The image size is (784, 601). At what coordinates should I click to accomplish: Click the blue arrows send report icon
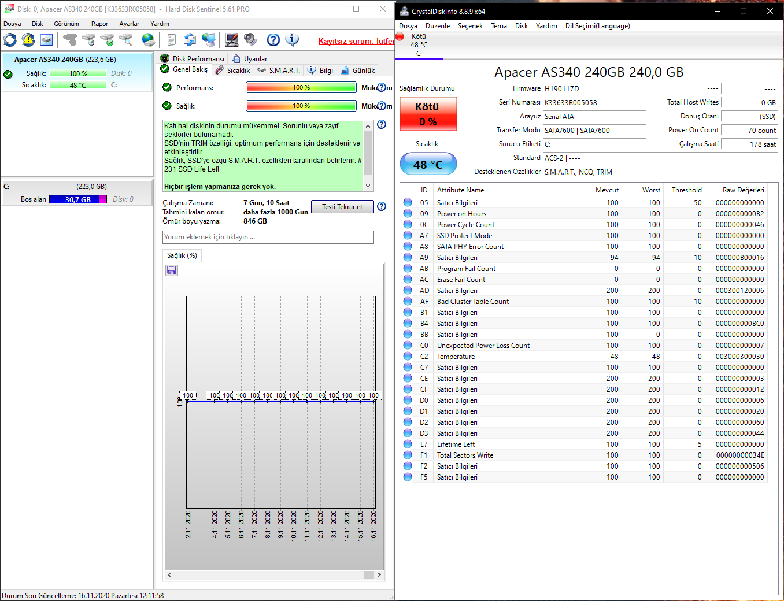(x=190, y=40)
